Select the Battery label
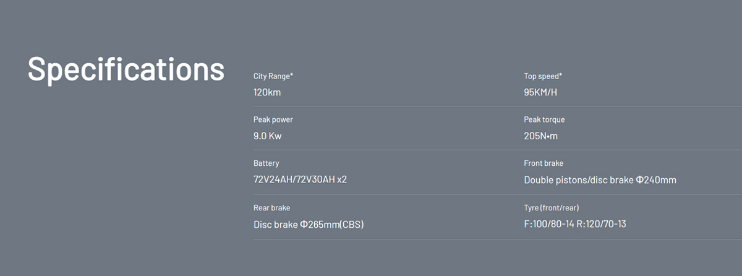 [266, 163]
